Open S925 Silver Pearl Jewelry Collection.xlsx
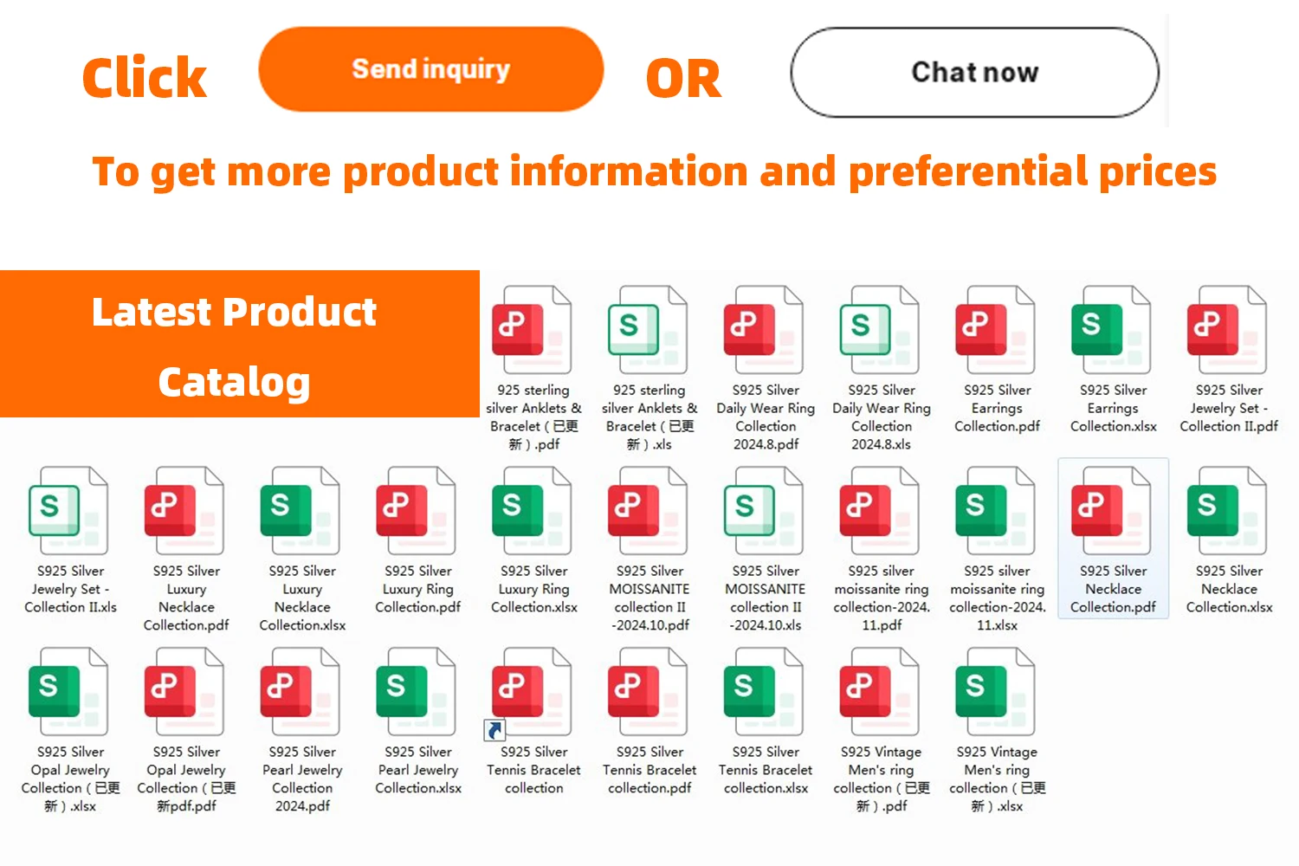Image resolution: width=1299 pixels, height=866 pixels. click(417, 693)
